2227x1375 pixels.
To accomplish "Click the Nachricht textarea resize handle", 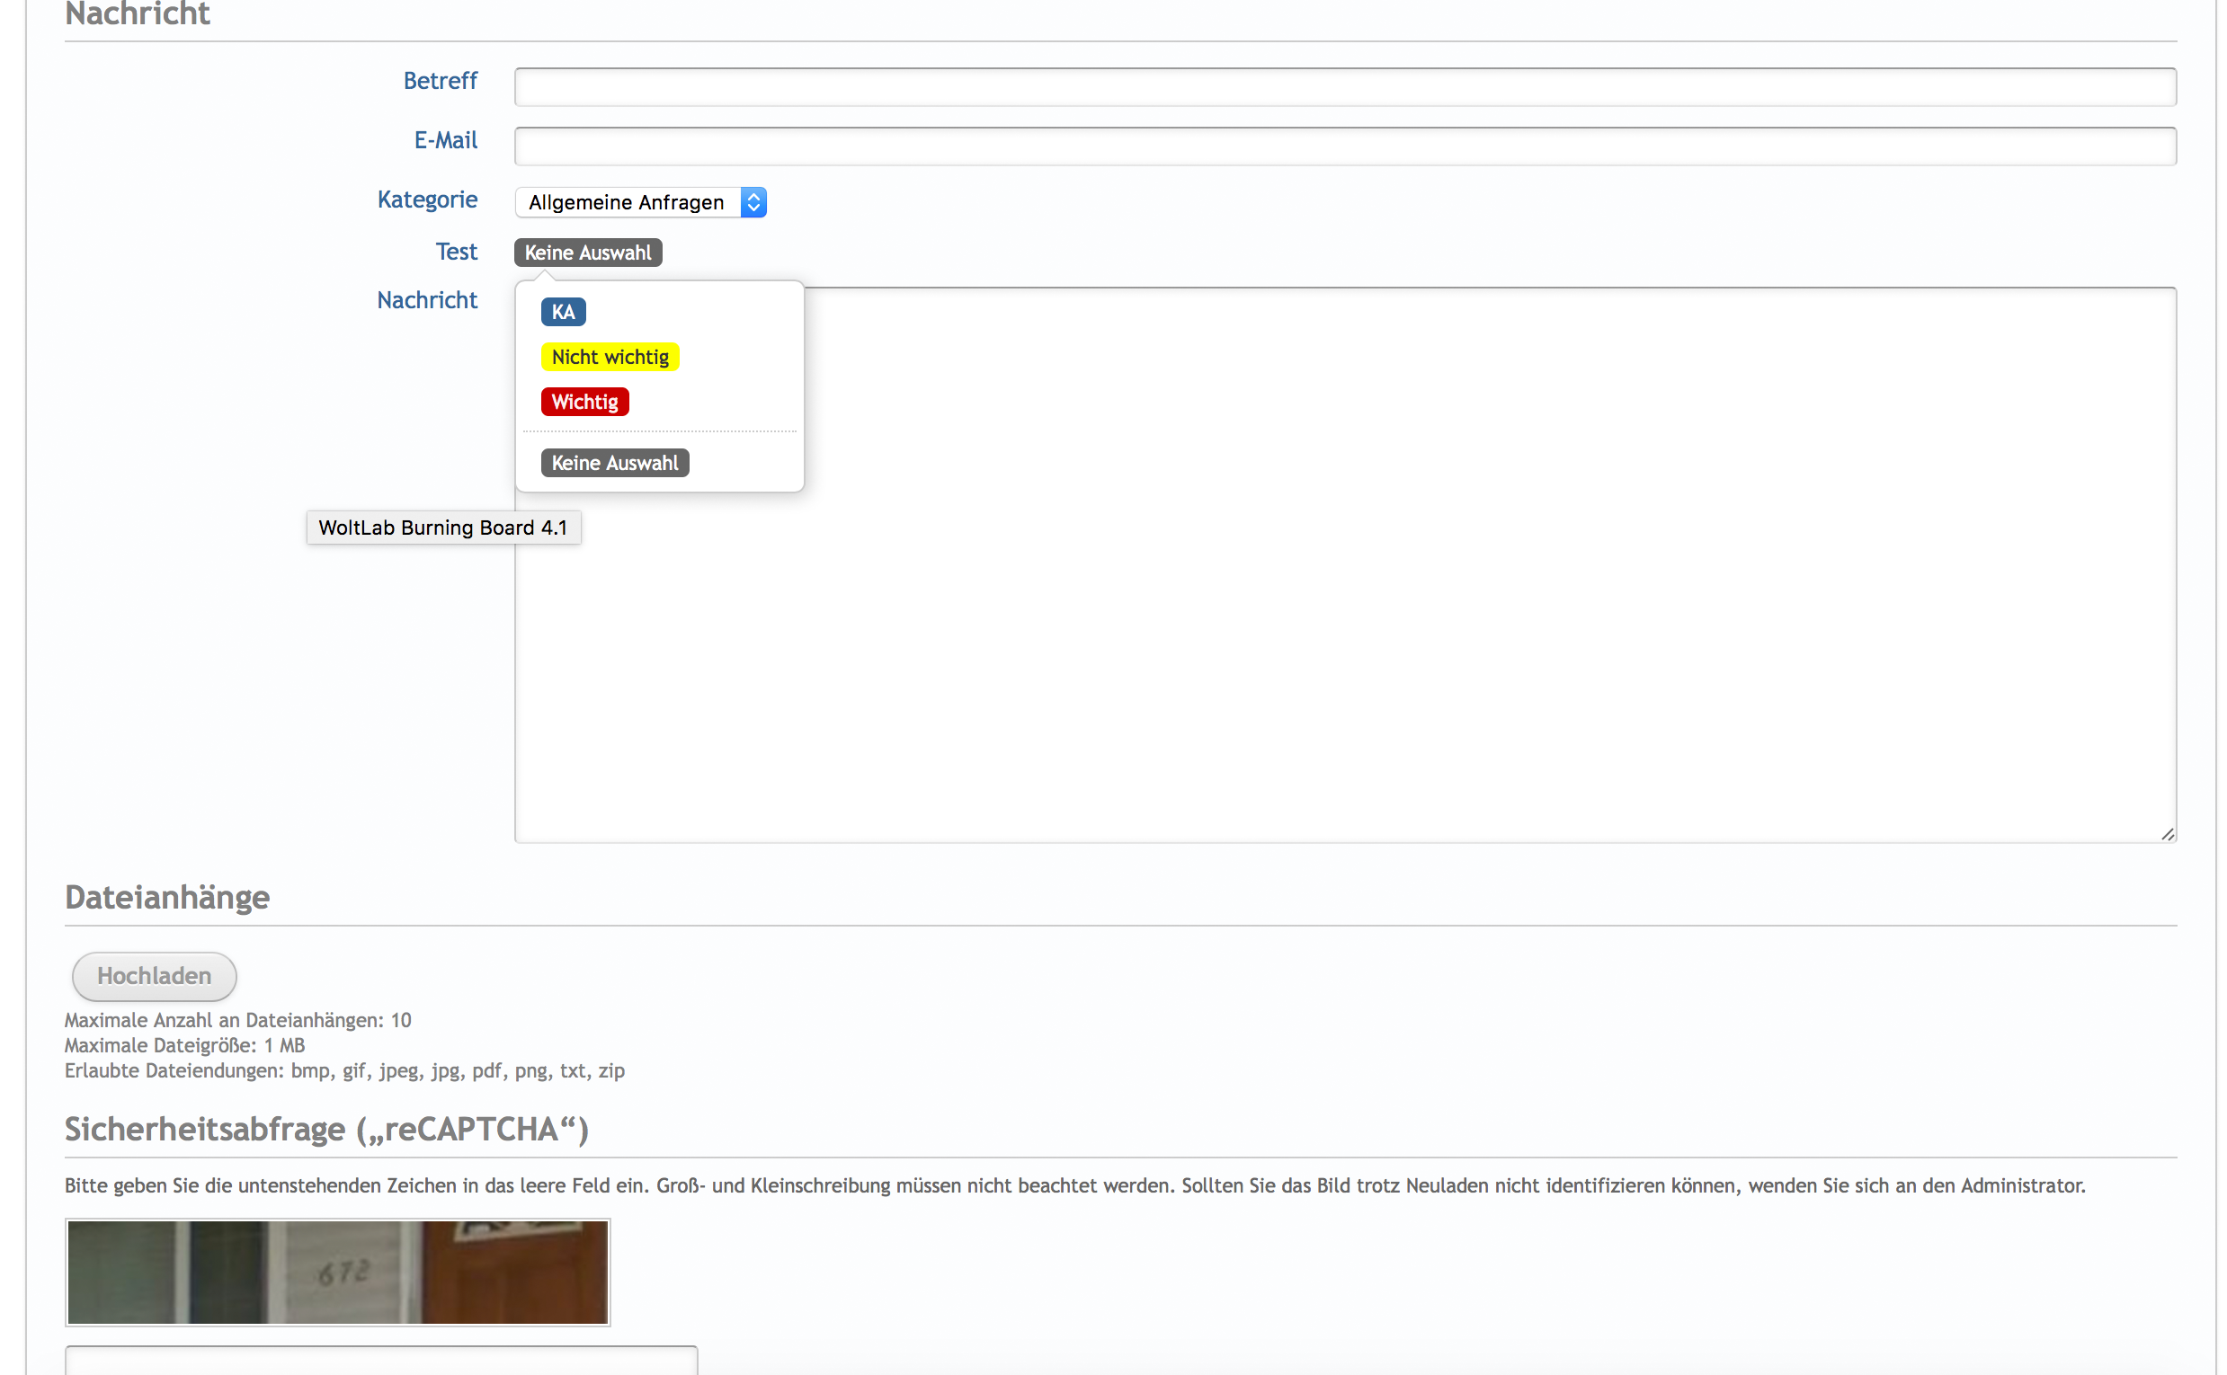I will pyautogui.click(x=2167, y=834).
